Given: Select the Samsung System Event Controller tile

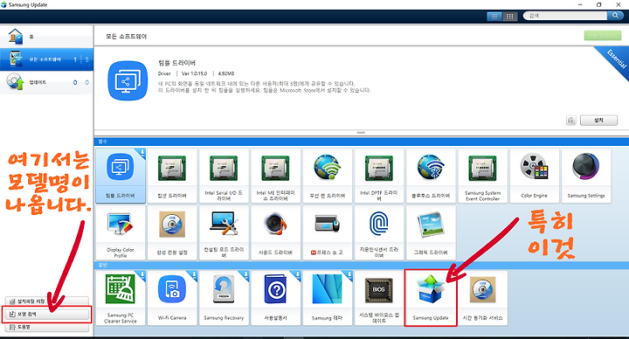Looking at the screenshot, I should click(x=482, y=176).
